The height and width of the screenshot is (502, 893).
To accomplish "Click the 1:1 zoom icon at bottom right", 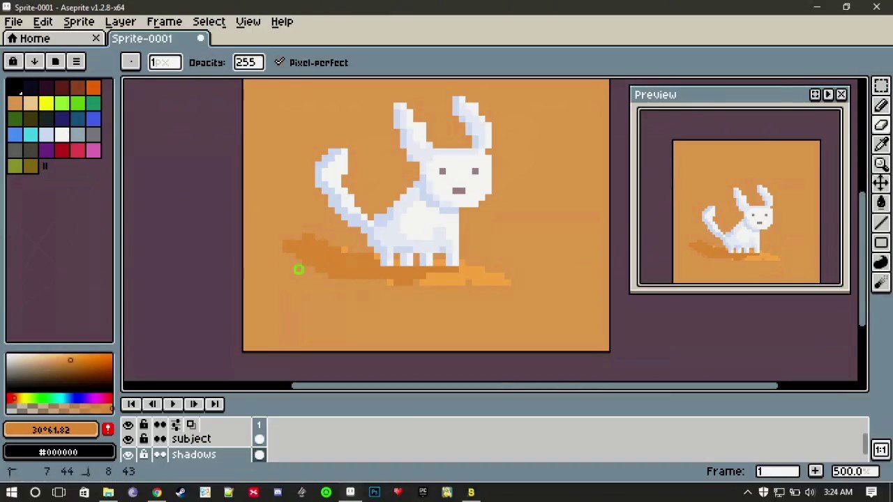I will (880, 450).
